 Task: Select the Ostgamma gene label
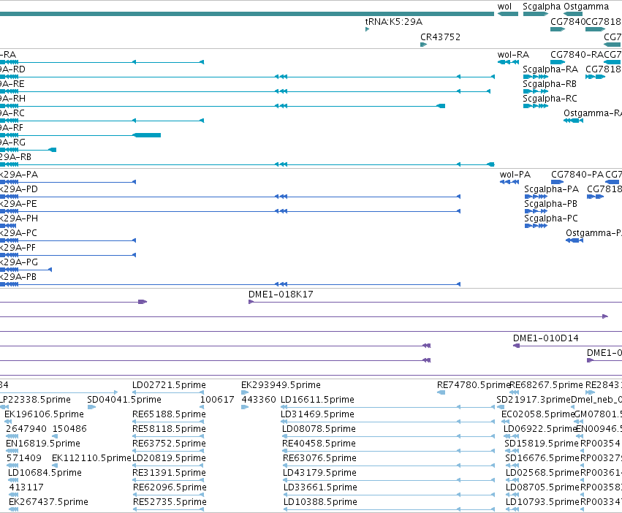coord(586,7)
